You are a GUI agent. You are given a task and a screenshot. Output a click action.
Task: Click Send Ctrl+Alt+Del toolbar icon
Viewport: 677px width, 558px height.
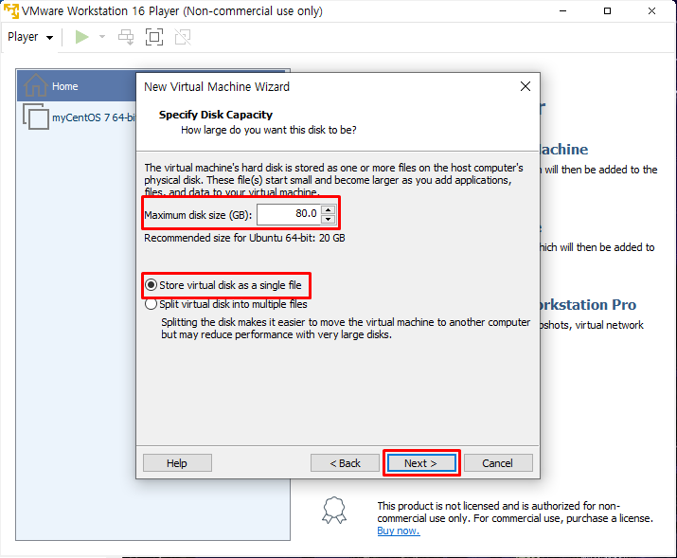click(126, 37)
